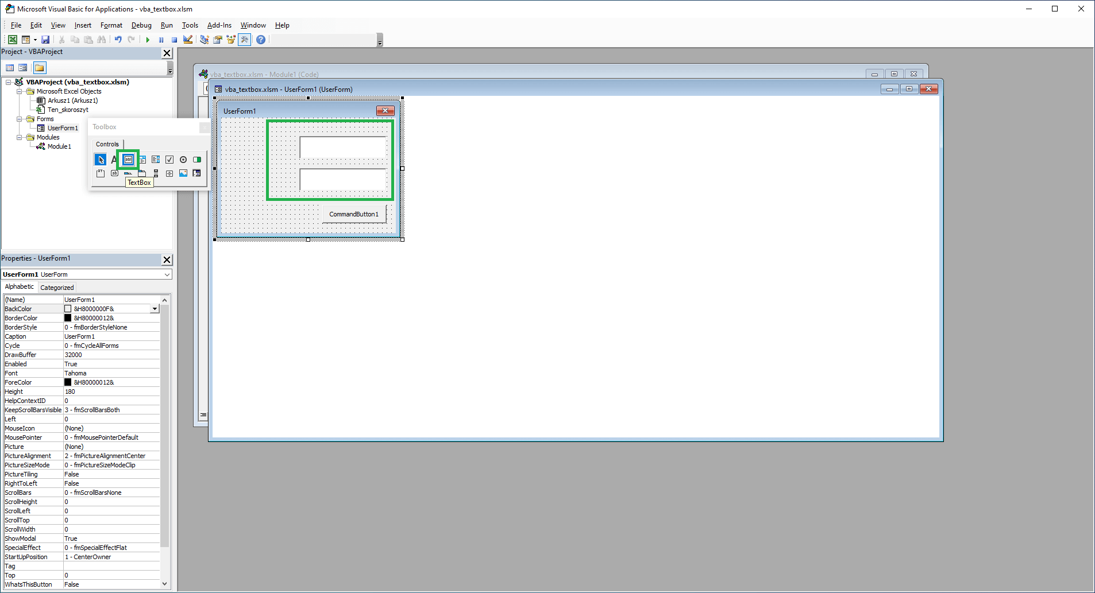This screenshot has width=1095, height=593.
Task: Close the Project panel with its X
Action: [x=167, y=53]
